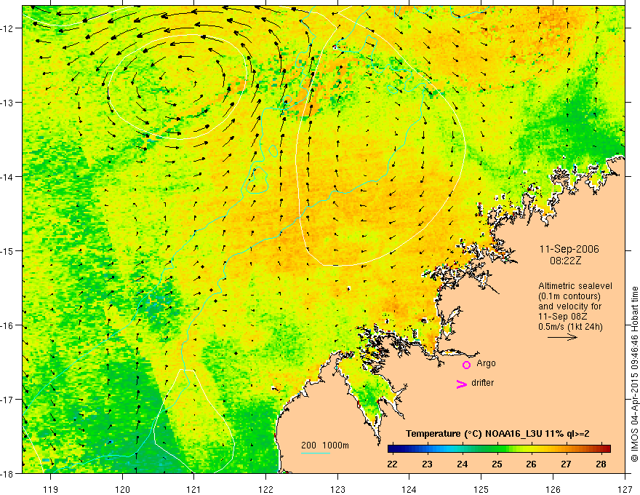Image resolution: width=640 pixels, height=495 pixels.
Task: Click the 'Altimetric sealevel' legend text
Action: click(575, 286)
